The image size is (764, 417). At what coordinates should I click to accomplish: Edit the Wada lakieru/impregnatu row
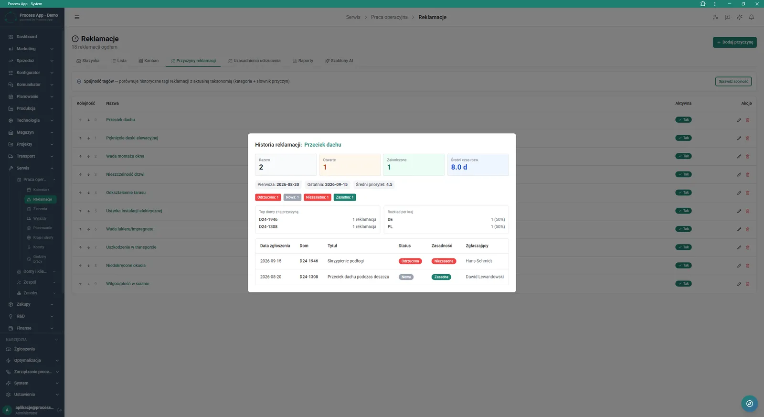tap(739, 229)
